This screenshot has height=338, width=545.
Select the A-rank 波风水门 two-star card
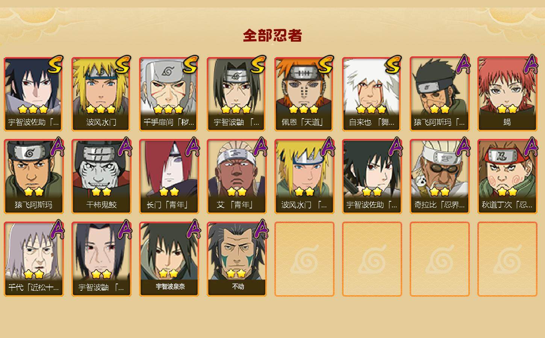click(x=304, y=176)
